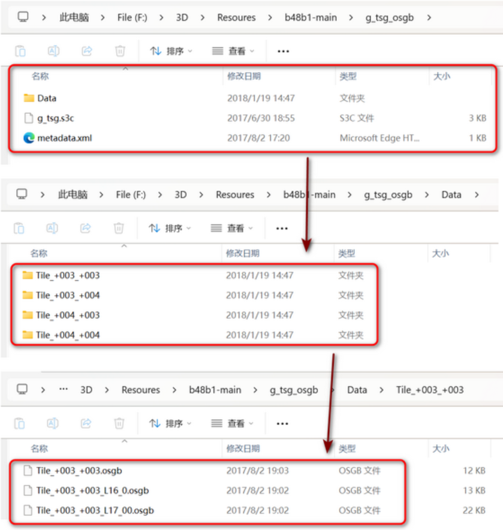503x530 pixels.
Task: Open the 查看 view dropdown above the .osgb files list
Action: tap(232, 423)
